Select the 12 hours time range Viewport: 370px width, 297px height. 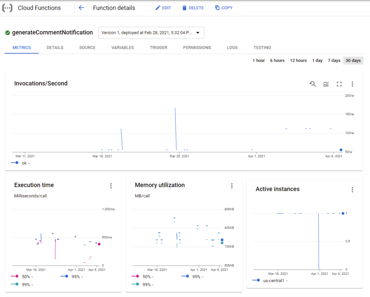coord(298,61)
